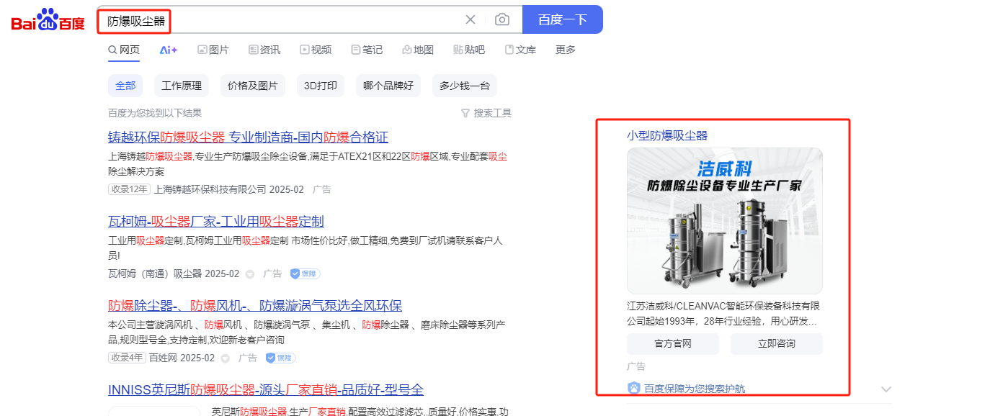Switch to the 视频 tab

pos(316,50)
